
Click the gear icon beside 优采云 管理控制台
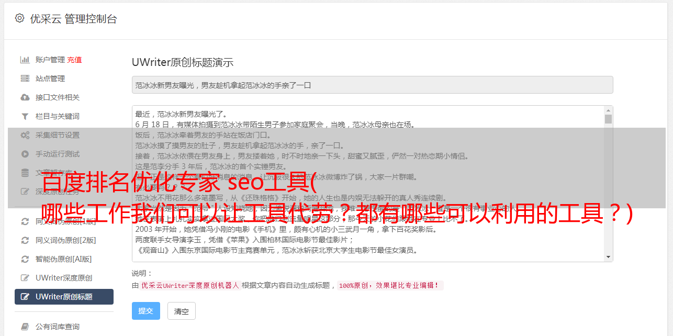(19, 18)
